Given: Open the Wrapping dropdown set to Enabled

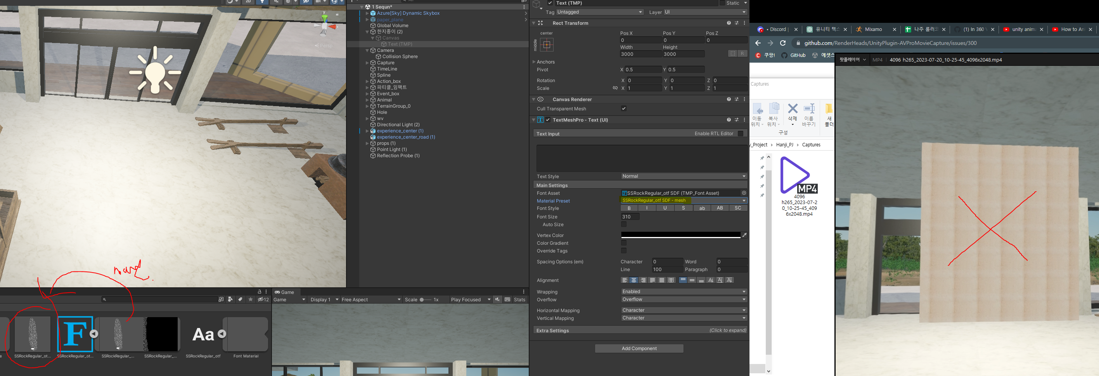Looking at the screenshot, I should click(683, 291).
